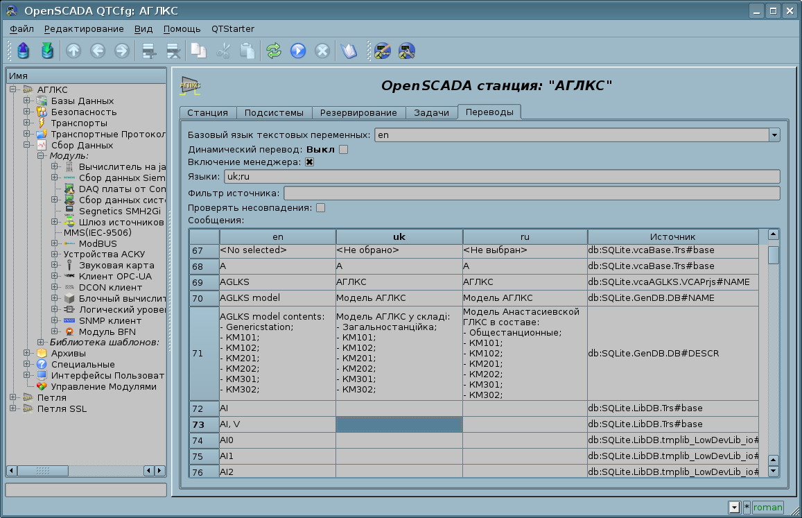Click the Звуковая карта microphone icon

(x=69, y=265)
